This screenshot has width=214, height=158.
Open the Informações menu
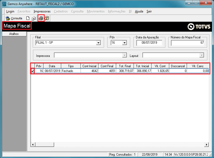click(117, 11)
